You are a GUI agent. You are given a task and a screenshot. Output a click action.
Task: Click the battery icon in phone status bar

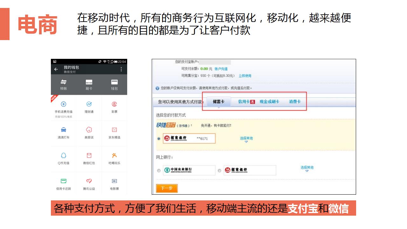pos(116,61)
